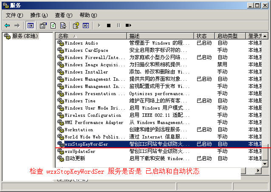Click the Pause Service icon

[x=119, y=25]
